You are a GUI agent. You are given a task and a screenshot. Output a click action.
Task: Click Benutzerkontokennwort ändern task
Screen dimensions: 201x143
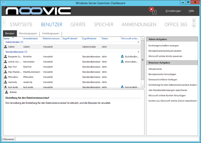(x=165, y=51)
